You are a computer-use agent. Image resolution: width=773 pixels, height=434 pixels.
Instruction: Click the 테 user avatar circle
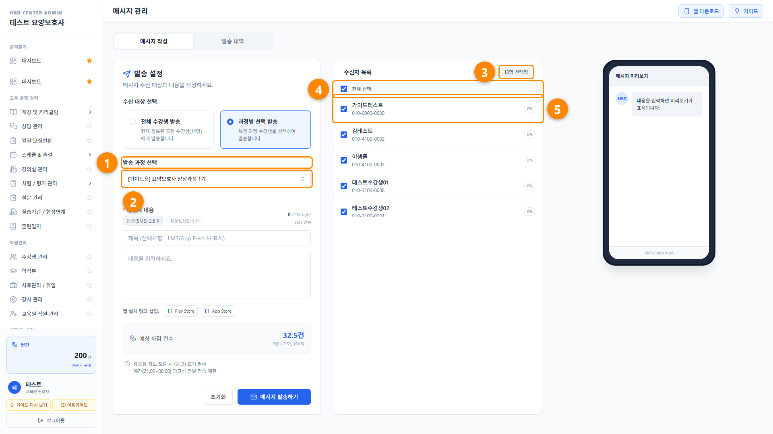[14, 387]
